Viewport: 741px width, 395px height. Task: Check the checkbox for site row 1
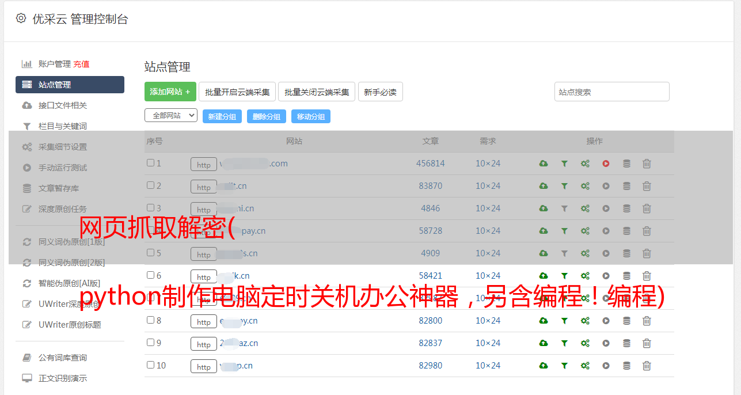click(150, 163)
